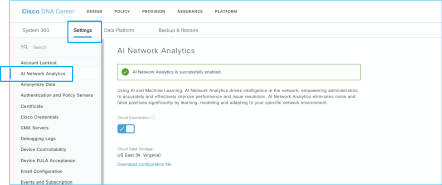Open Authentication and Policy Servers settings
442x185 pixels.
[57, 95]
